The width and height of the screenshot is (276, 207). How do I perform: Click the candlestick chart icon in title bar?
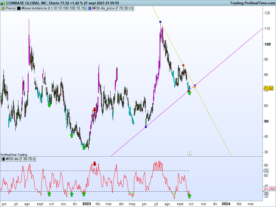click(3, 3)
